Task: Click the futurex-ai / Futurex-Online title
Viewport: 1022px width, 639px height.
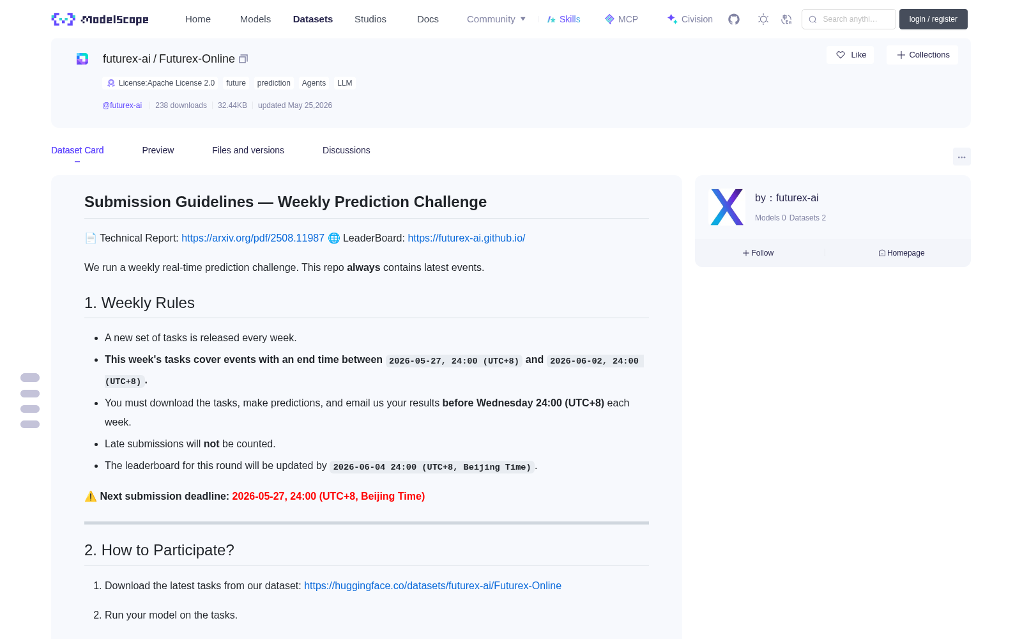Action: [x=169, y=59]
